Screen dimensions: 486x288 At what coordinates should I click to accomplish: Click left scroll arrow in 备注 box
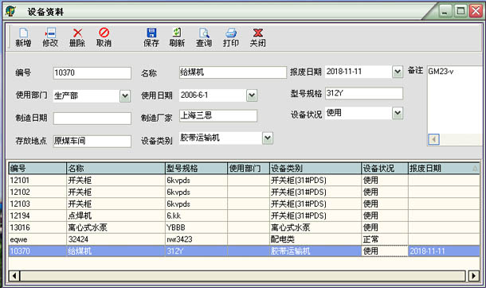[433, 139]
